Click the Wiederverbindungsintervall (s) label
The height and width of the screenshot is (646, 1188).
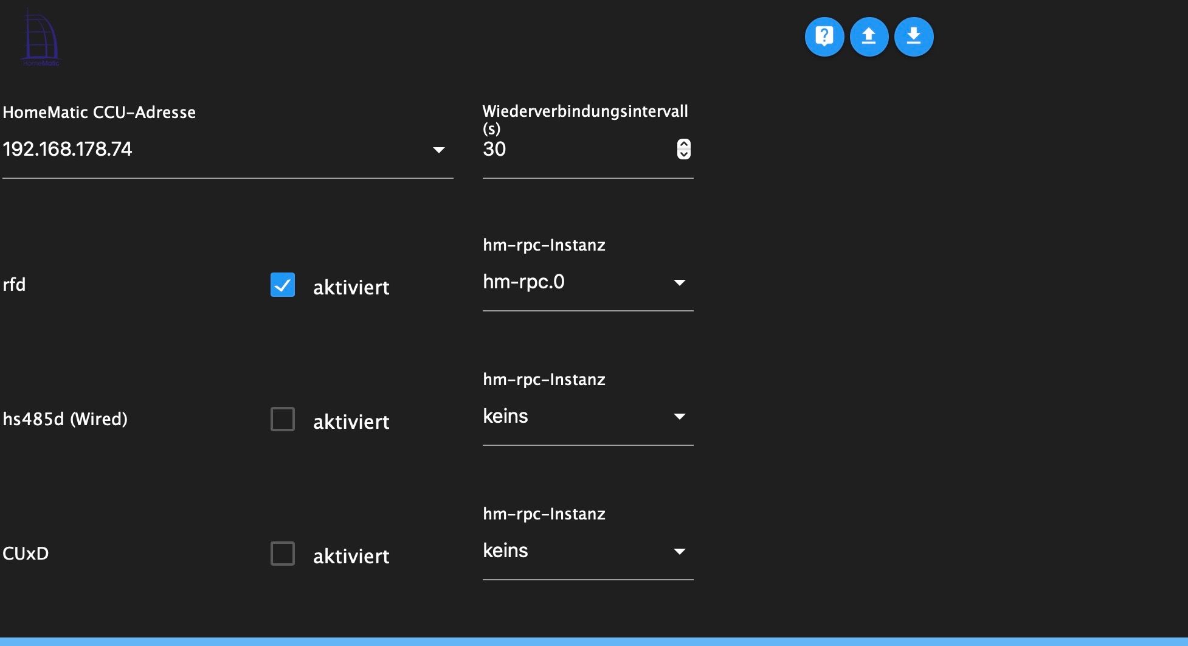[584, 119]
